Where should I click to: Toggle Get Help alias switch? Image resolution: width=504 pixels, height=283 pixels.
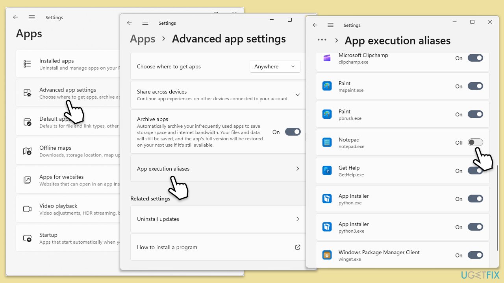tap(475, 171)
